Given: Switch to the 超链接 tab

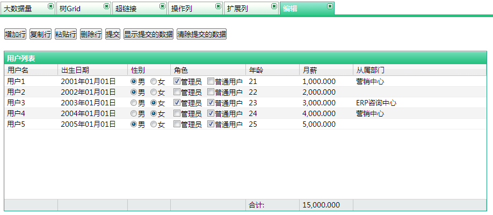Looking at the screenshot, I should (140, 9).
